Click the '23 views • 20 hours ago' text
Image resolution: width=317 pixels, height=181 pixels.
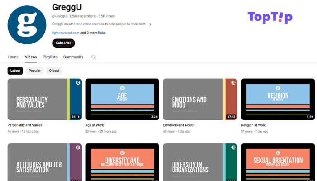coord(101,131)
